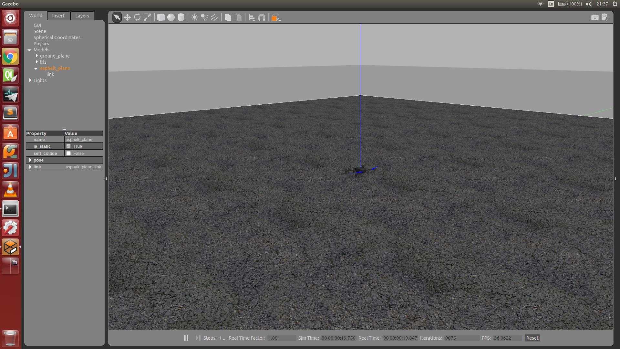Click the copy icon in toolbar
Screen dimensions: 620x349
(228, 17)
